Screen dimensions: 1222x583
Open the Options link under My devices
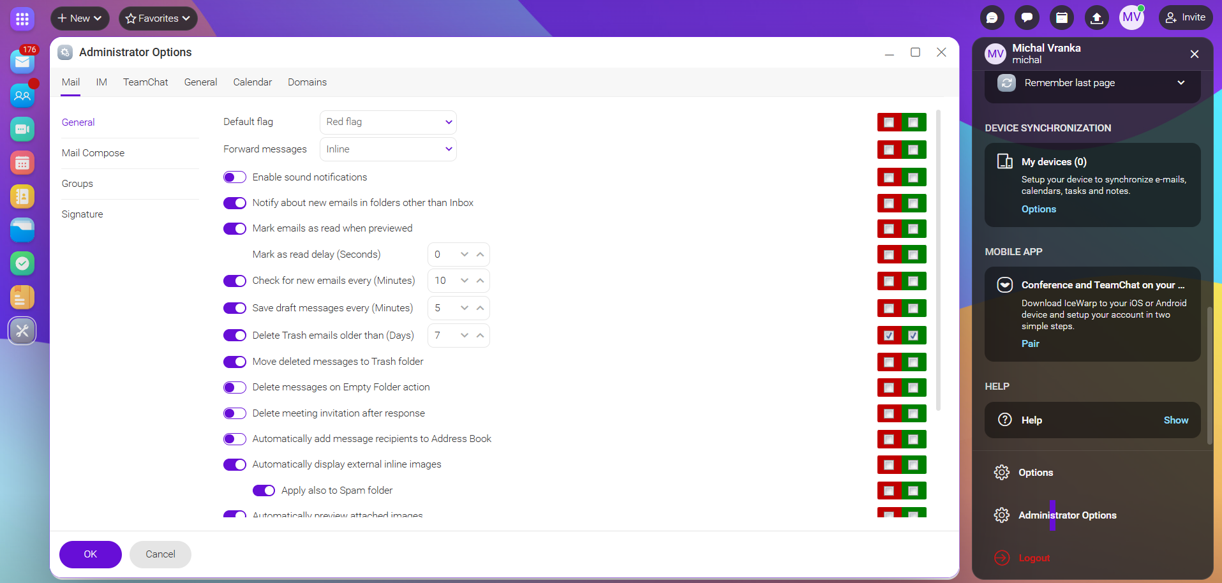tap(1039, 209)
